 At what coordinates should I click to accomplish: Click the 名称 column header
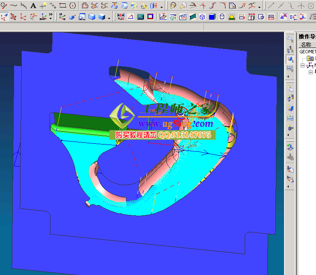[306, 44]
